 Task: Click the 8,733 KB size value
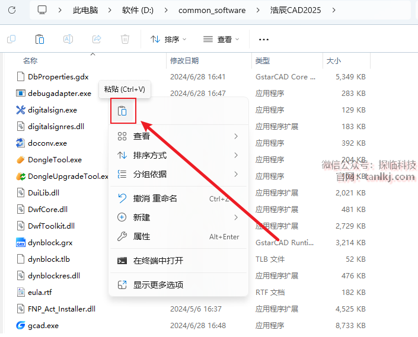point(350,325)
